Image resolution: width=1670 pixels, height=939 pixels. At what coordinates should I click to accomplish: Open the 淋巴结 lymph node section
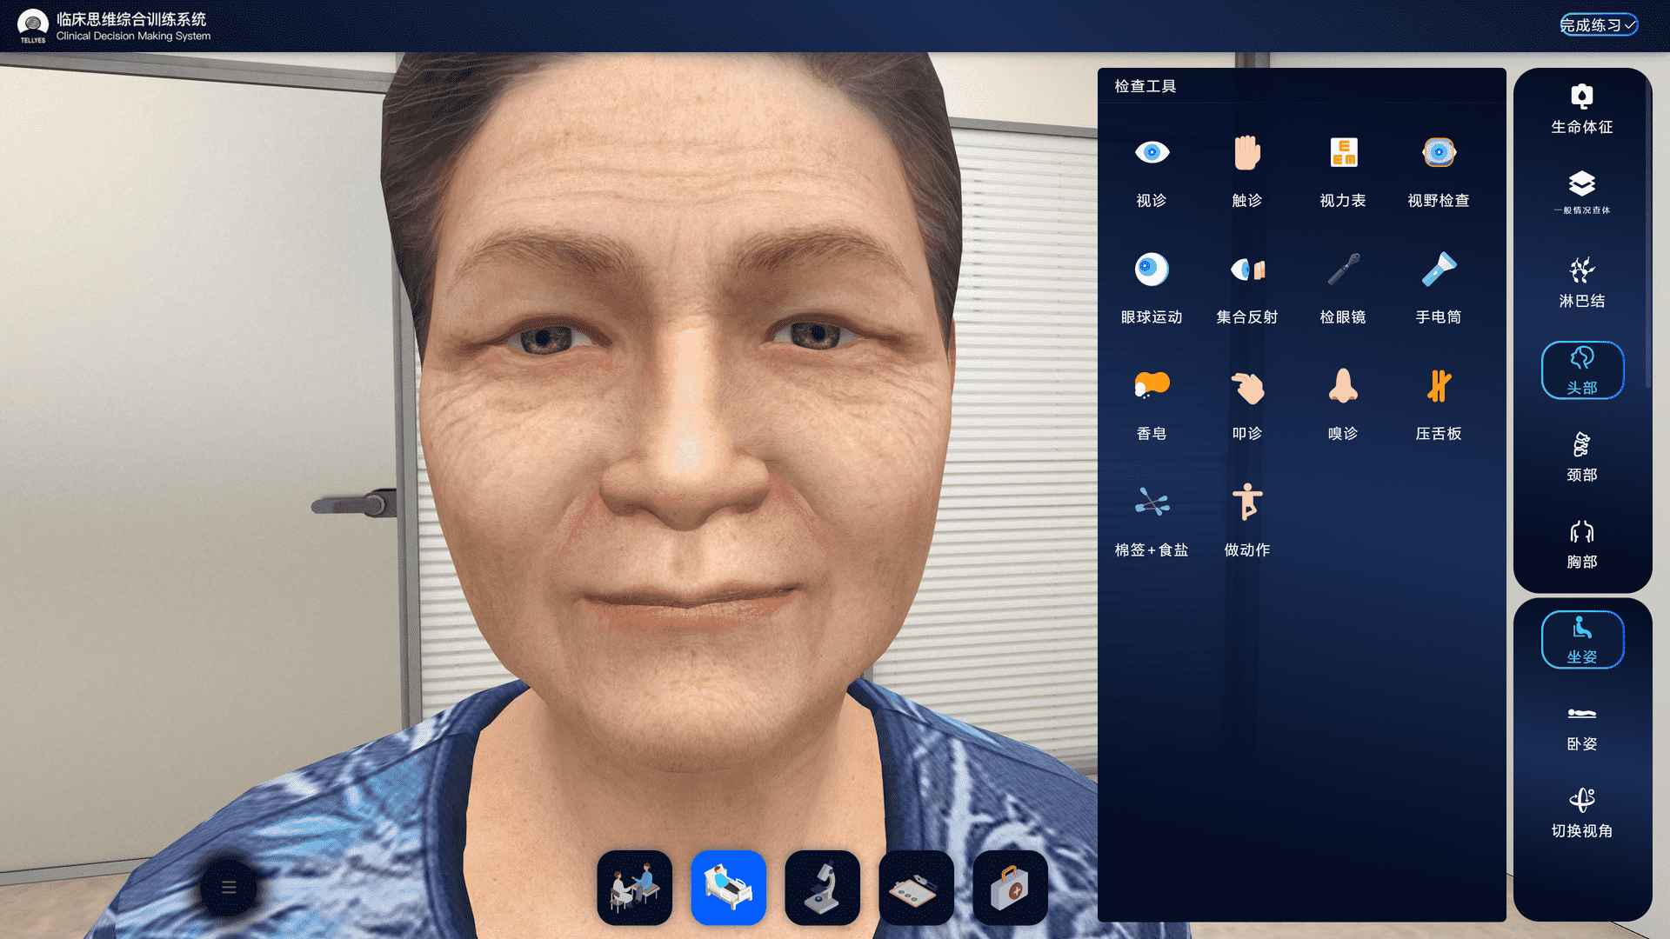[x=1581, y=283]
